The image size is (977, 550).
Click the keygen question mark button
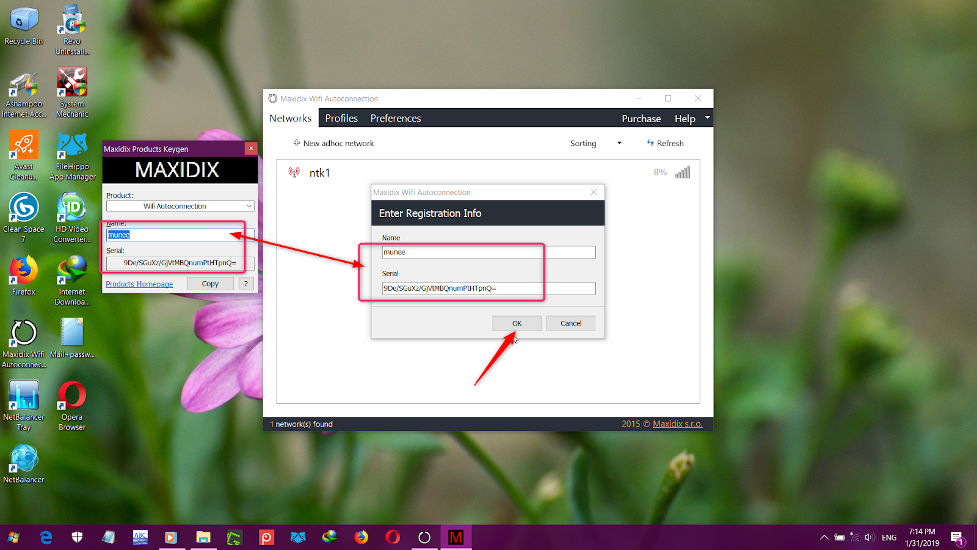coord(246,284)
